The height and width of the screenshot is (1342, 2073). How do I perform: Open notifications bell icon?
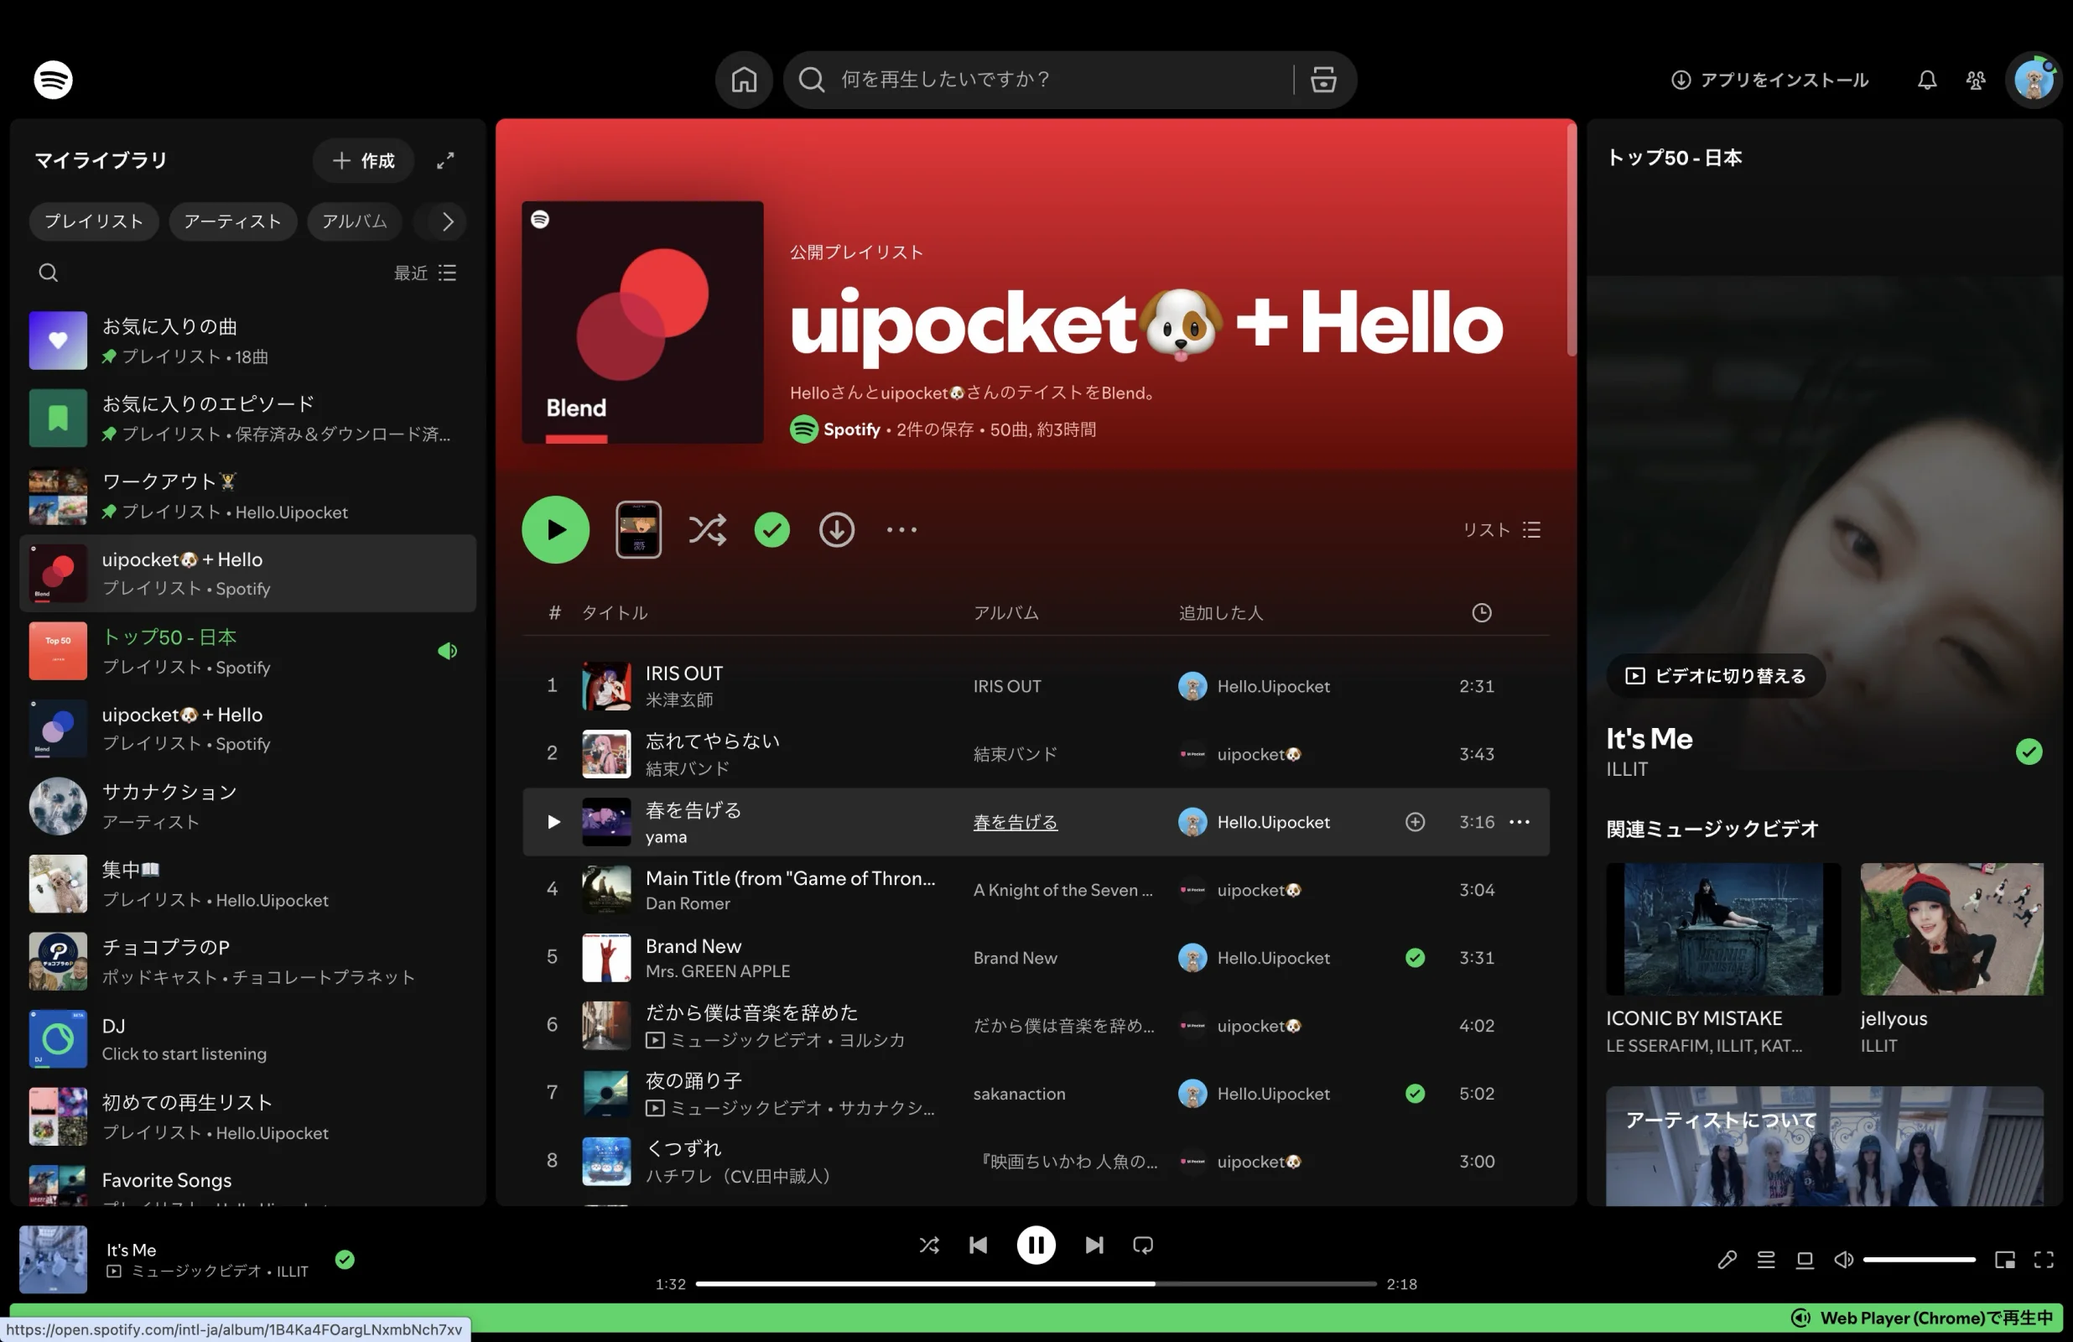click(1927, 81)
